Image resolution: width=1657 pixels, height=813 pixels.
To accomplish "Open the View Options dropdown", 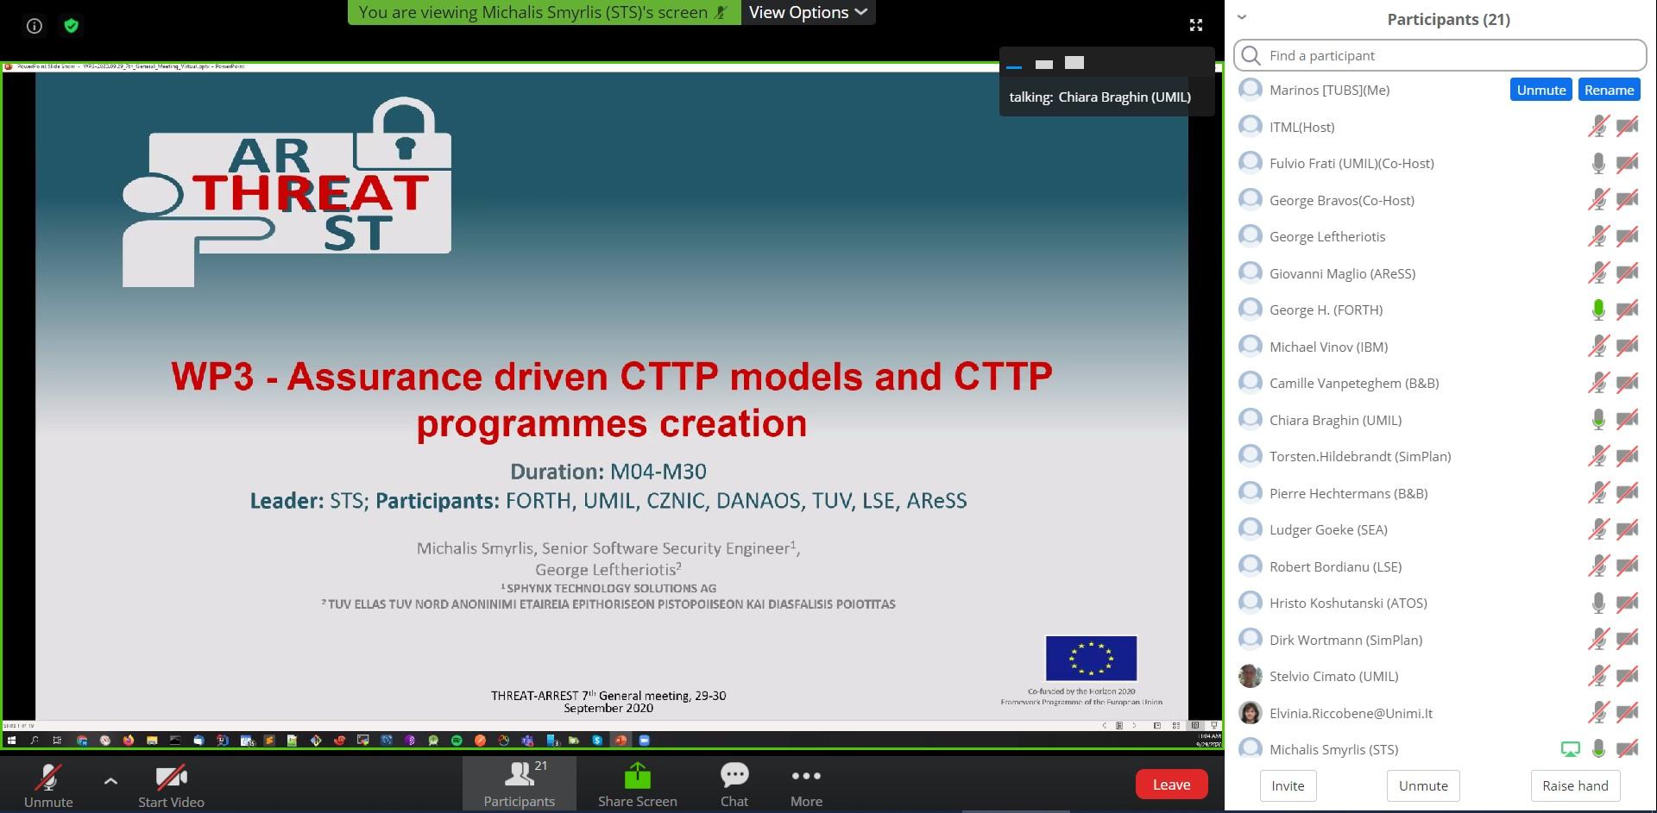I will [x=808, y=12].
